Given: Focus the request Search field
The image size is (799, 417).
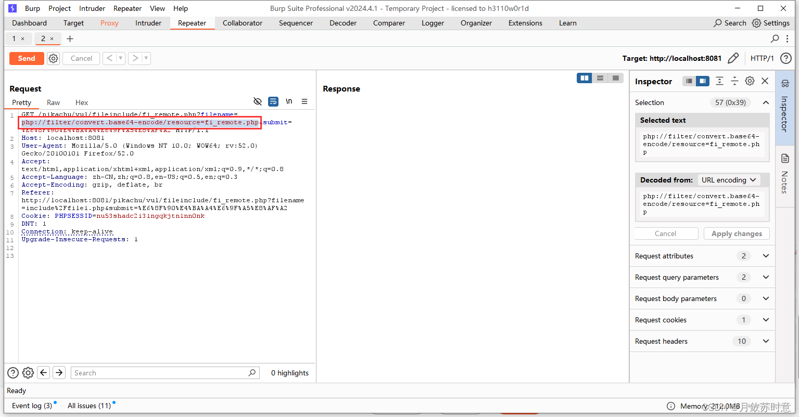Looking at the screenshot, I should pos(165,373).
